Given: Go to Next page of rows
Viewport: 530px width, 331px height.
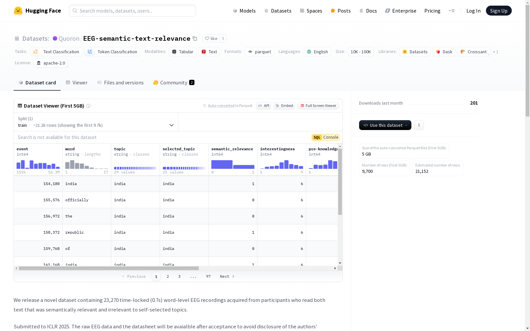Looking at the screenshot, I should pos(227,276).
